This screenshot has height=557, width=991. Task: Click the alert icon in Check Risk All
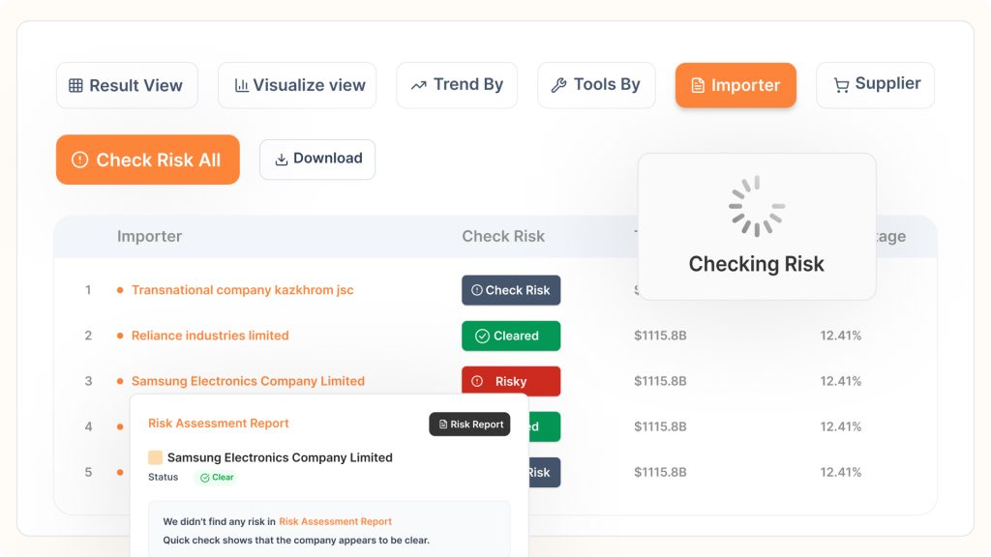pos(79,160)
